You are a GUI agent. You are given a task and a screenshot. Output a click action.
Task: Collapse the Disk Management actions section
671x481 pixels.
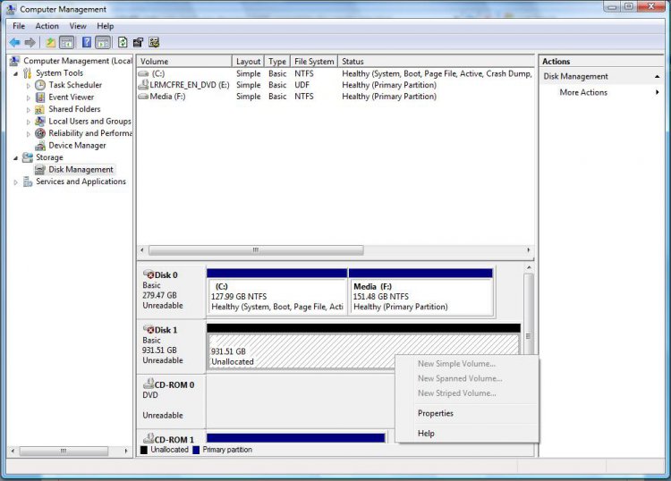point(657,77)
